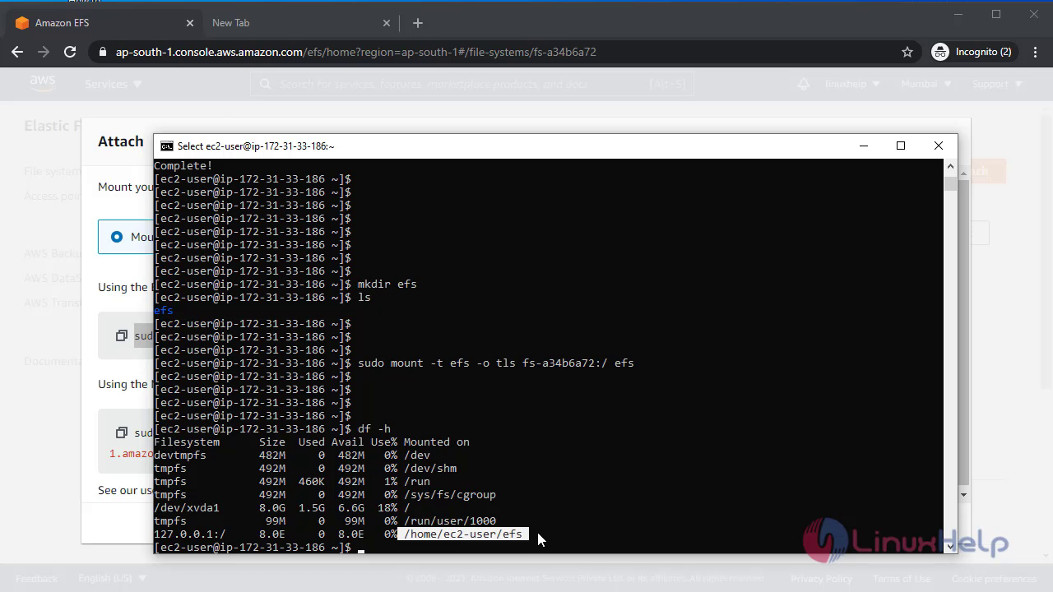This screenshot has width=1053, height=592.
Task: Click the AWS search field
Action: [472, 84]
